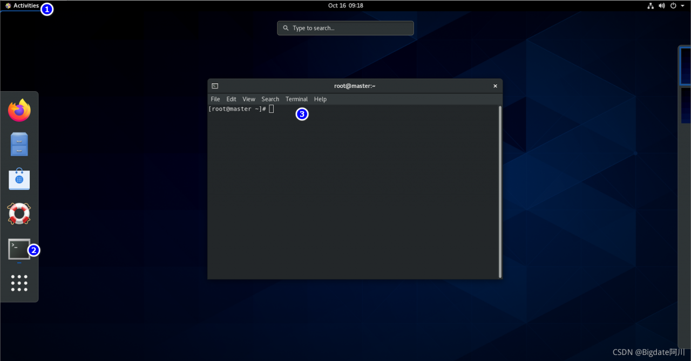This screenshot has width=691, height=361.
Task: Open the clock showing Oct 16 09:18
Action: pos(345,5)
